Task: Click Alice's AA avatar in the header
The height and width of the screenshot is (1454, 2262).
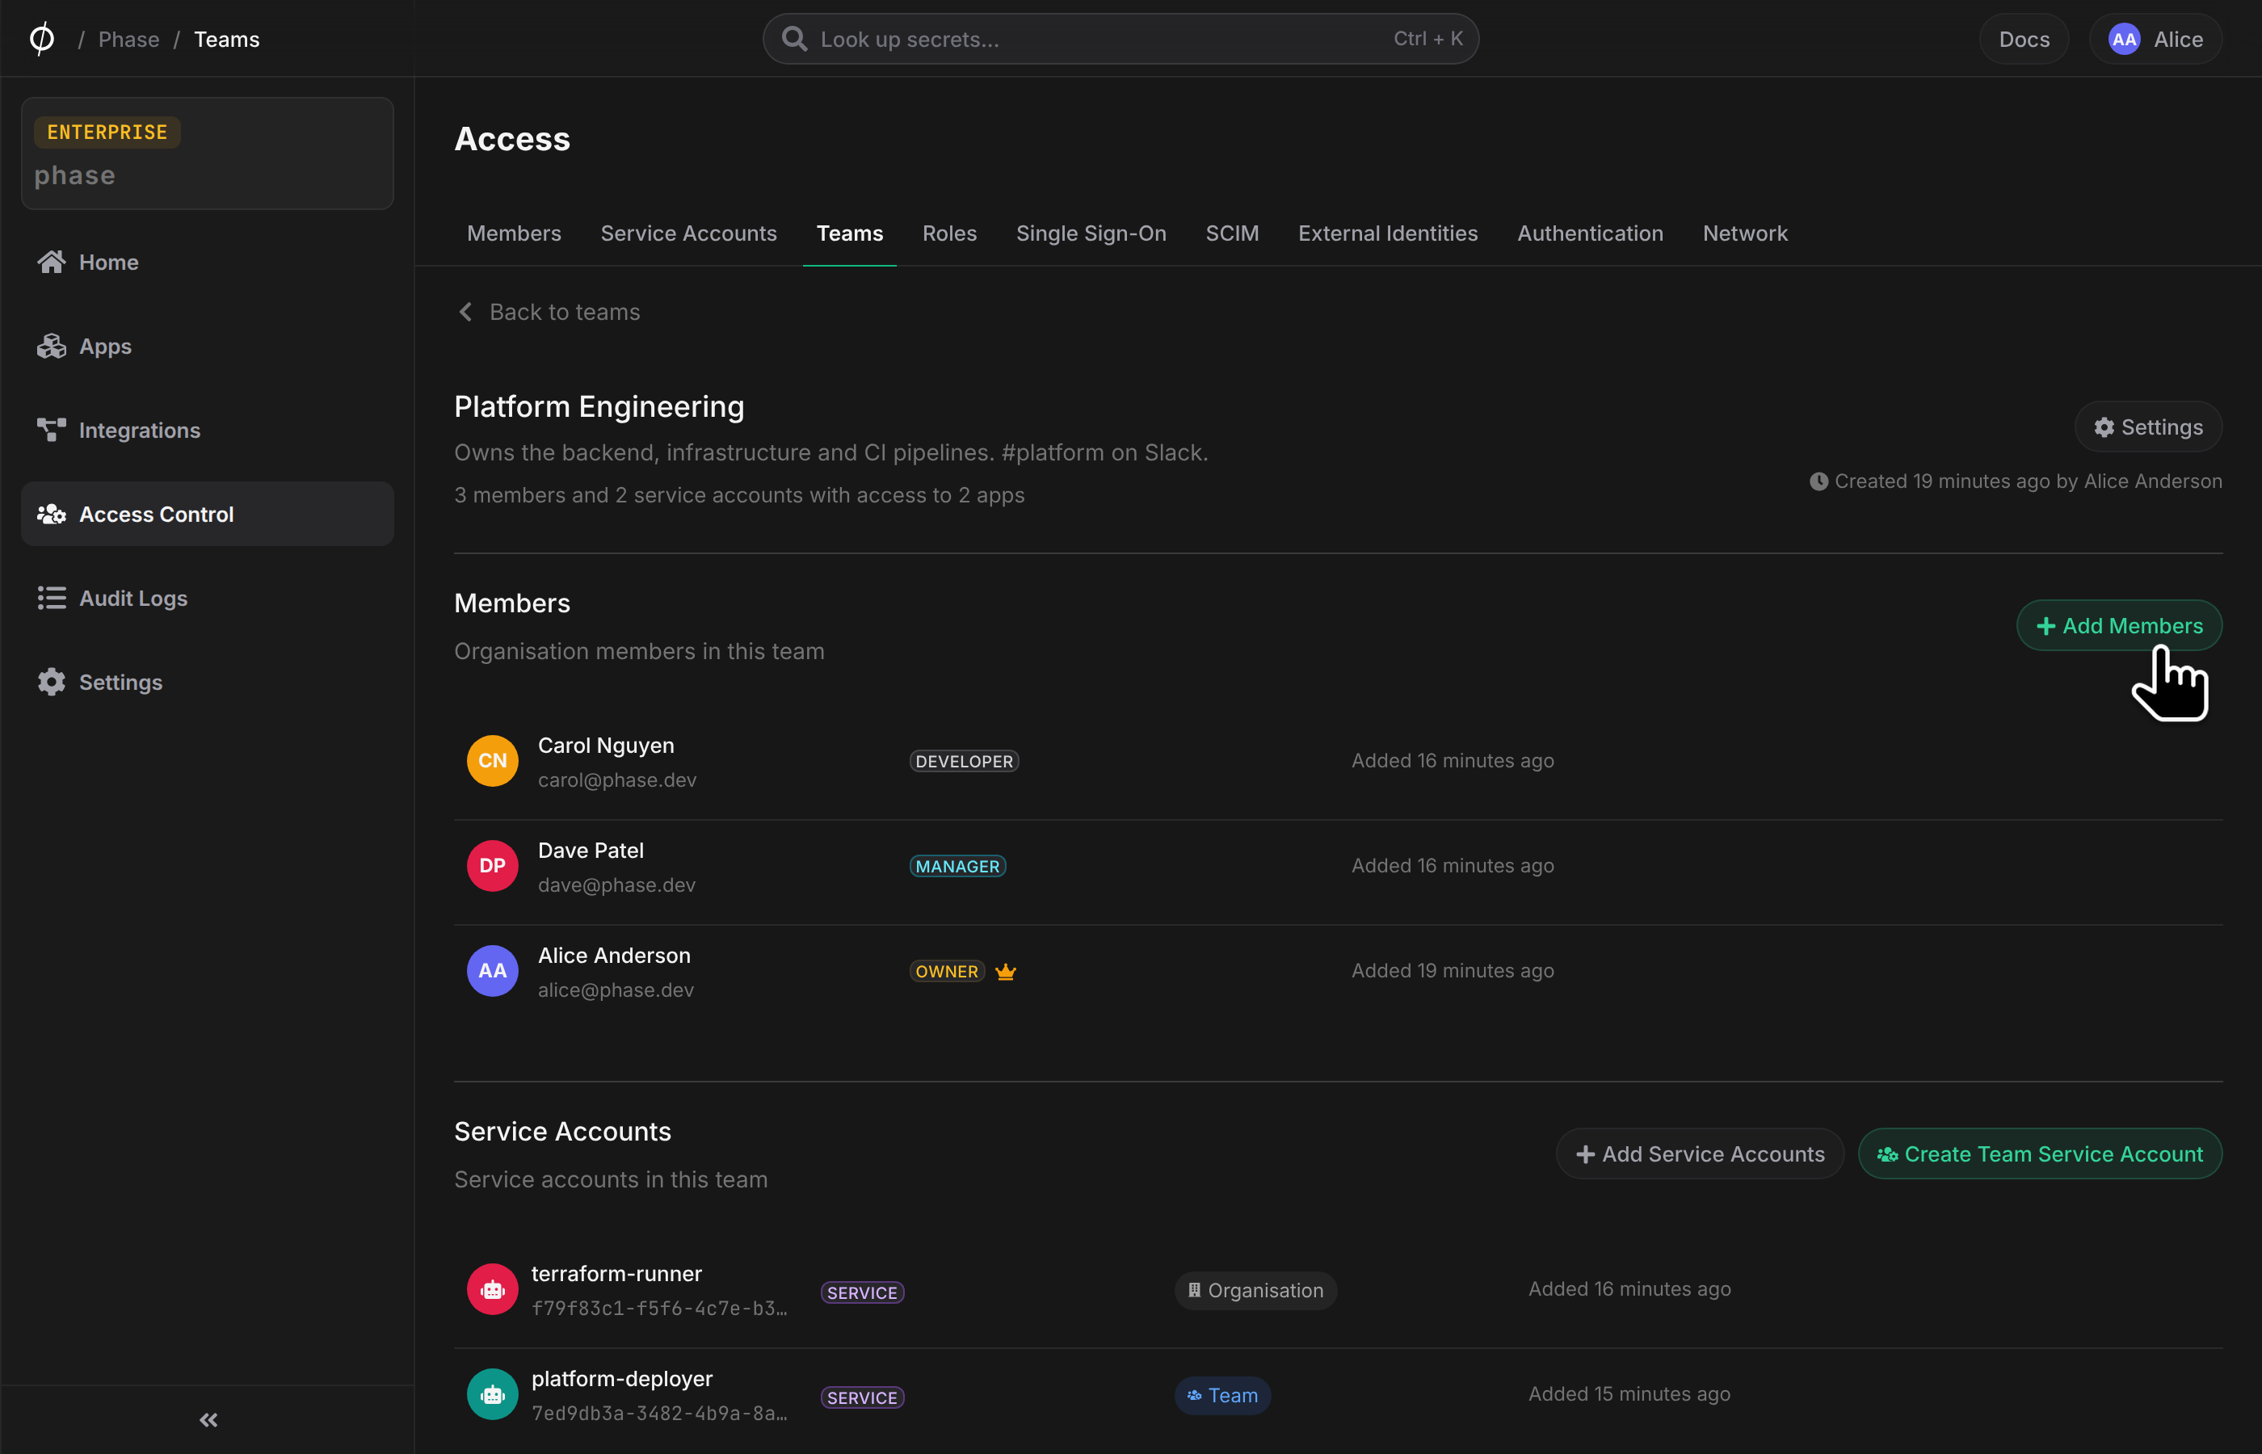Action: (x=2124, y=39)
